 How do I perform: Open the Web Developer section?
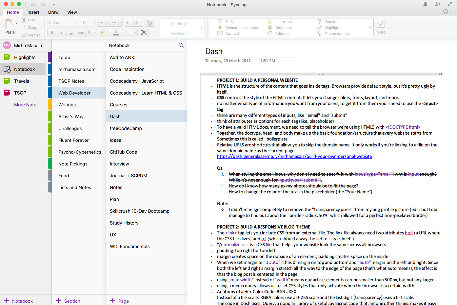click(x=78, y=93)
